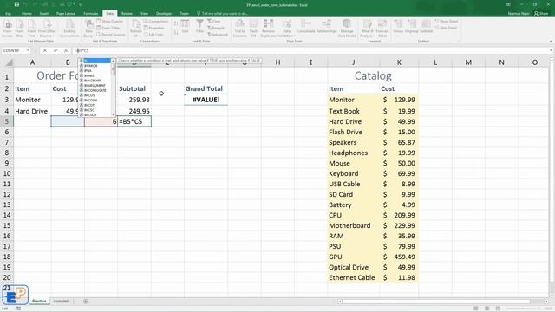Click the Consolidate icon

tap(306, 27)
